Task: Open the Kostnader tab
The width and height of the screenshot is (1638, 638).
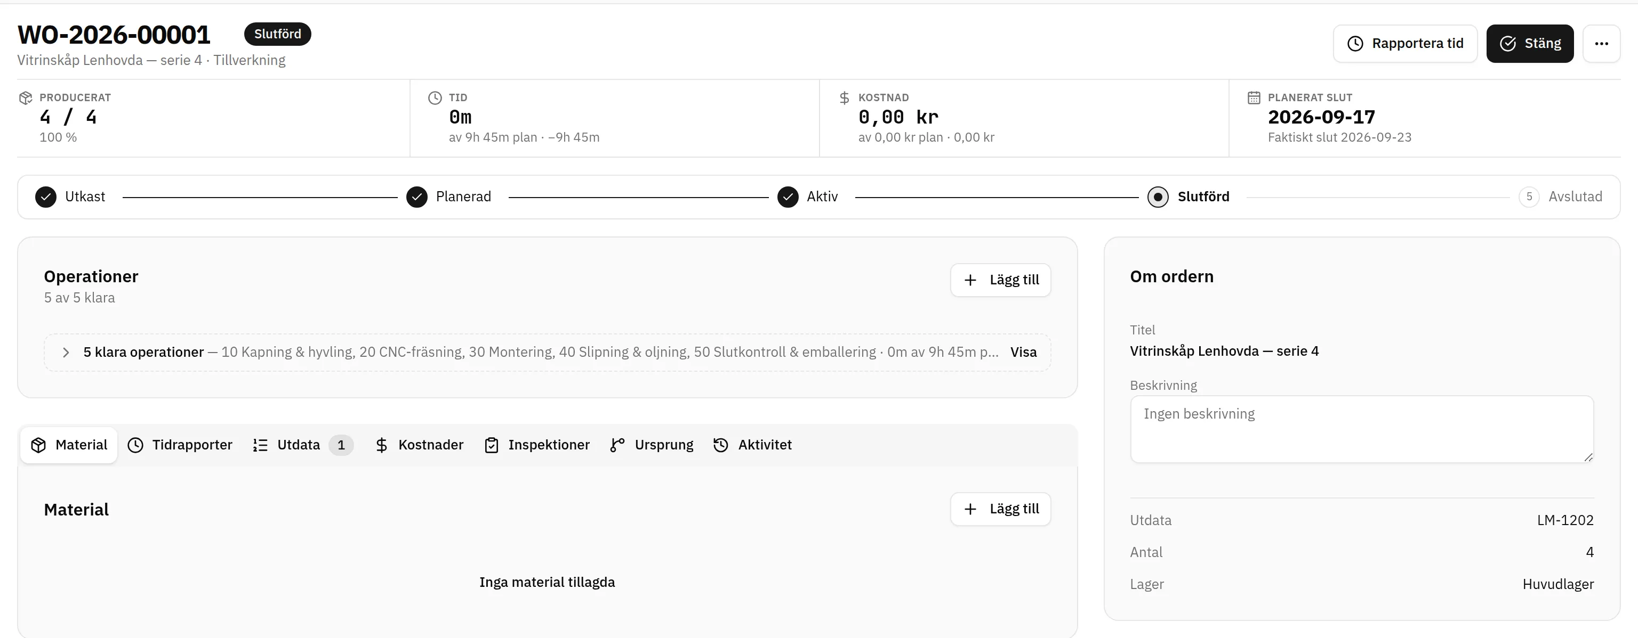Action: pos(419,445)
